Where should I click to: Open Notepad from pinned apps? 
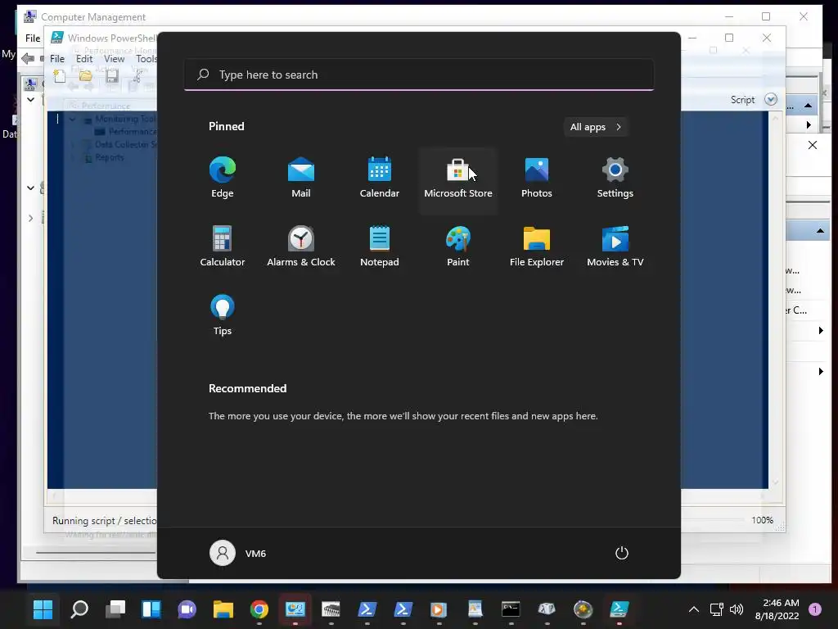pyautogui.click(x=380, y=247)
